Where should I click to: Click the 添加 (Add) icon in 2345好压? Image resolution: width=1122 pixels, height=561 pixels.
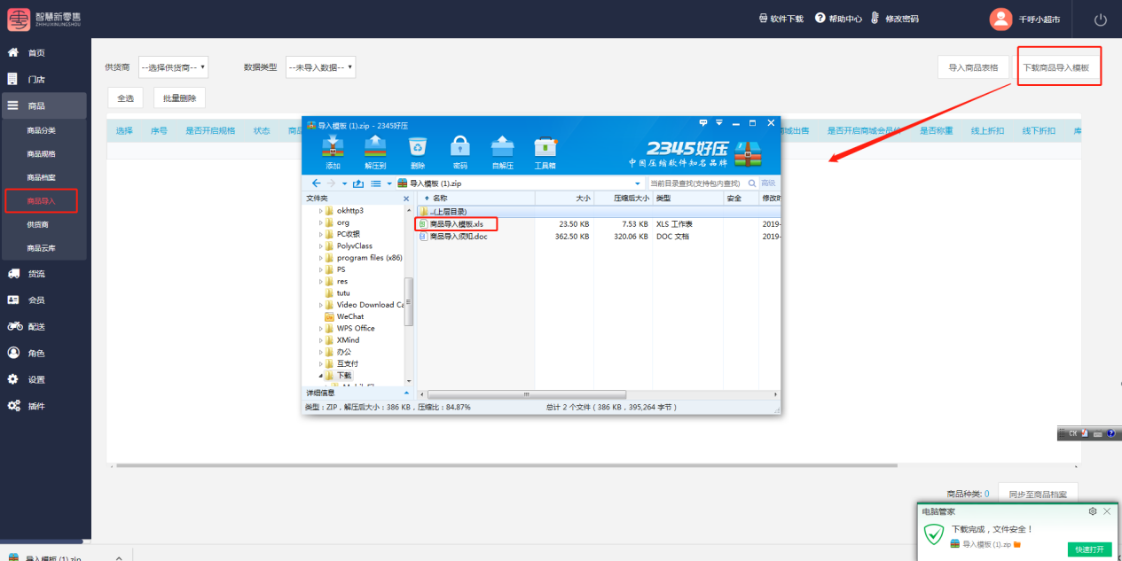(x=333, y=146)
